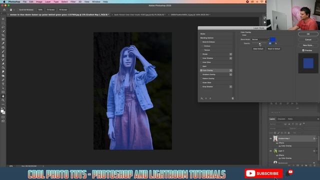Select the Zoom tool

[x=3, y=100]
